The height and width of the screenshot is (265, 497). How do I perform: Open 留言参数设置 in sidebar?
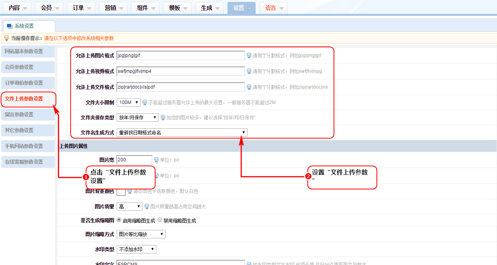click(27, 114)
